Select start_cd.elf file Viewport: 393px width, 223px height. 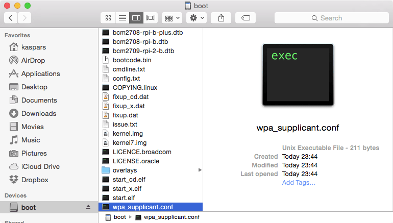pos(151,180)
